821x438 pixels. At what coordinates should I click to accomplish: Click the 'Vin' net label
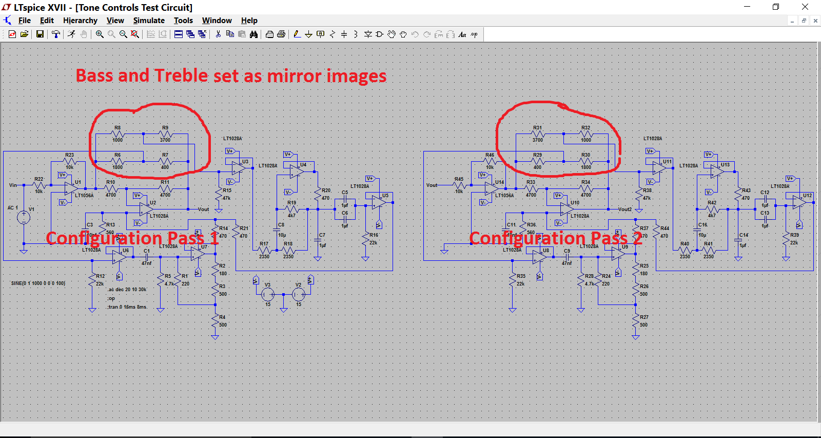13,185
